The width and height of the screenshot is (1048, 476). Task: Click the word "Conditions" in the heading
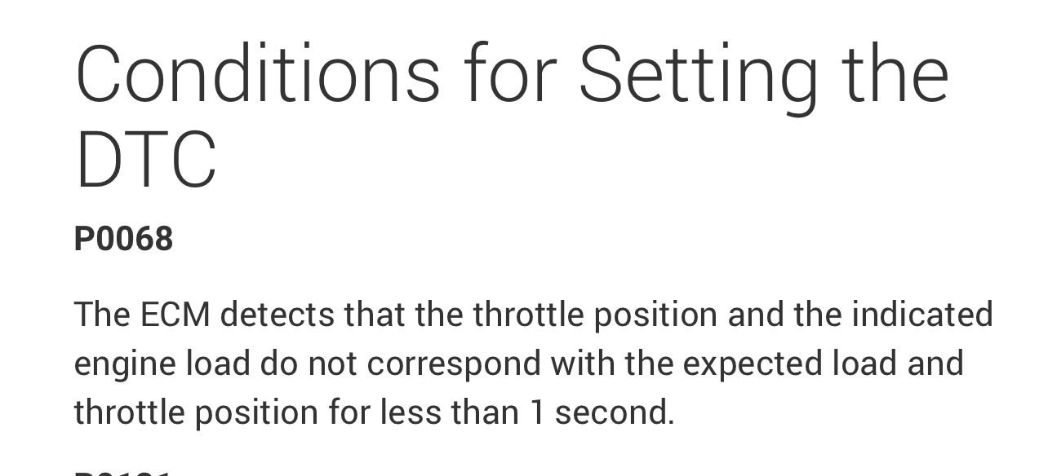click(x=257, y=74)
